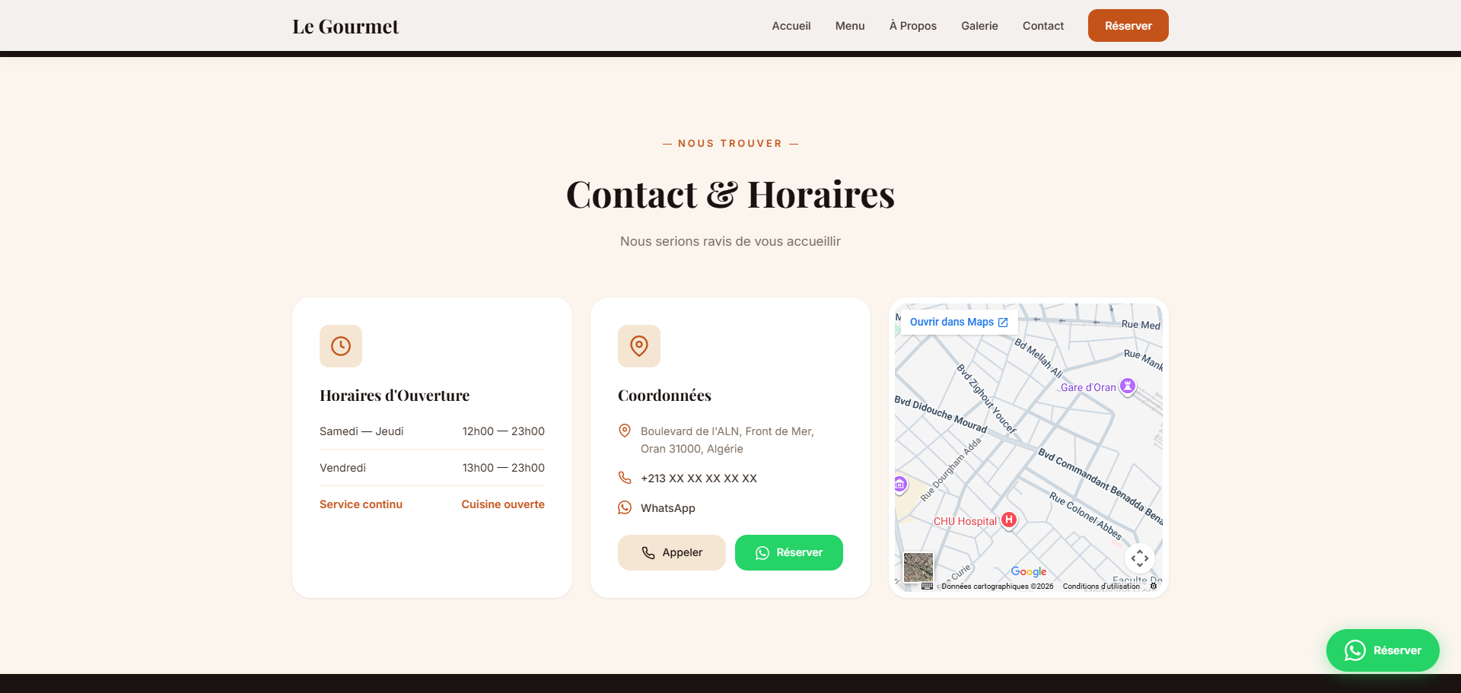Navigate to À Propos section
Screen dimensions: 1461x693
[x=912, y=26]
